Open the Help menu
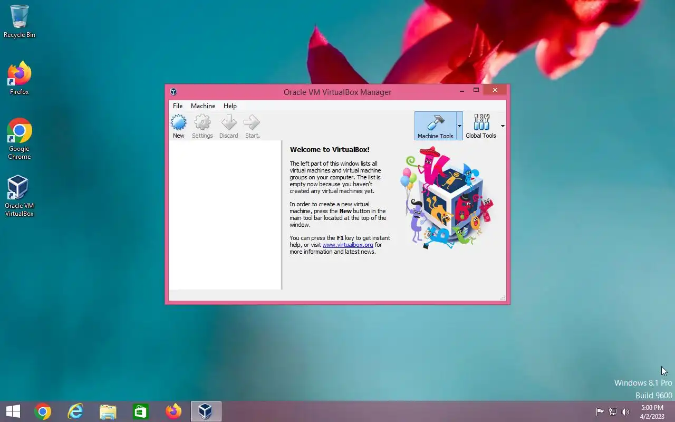This screenshot has width=675, height=422. pyautogui.click(x=230, y=106)
